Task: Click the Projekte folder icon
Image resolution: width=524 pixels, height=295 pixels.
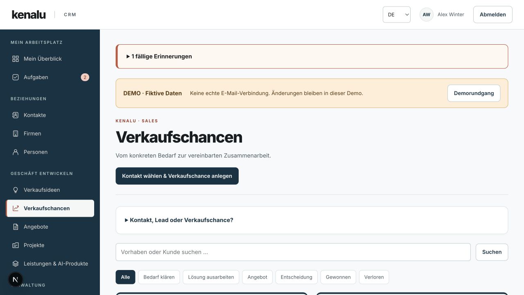Action: [x=16, y=245]
